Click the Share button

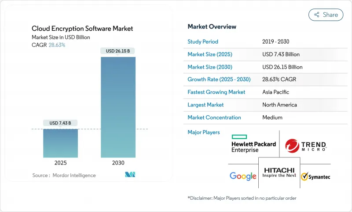click(326, 15)
